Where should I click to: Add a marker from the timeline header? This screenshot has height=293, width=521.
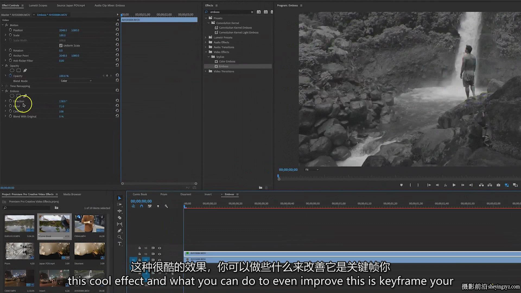[158, 206]
